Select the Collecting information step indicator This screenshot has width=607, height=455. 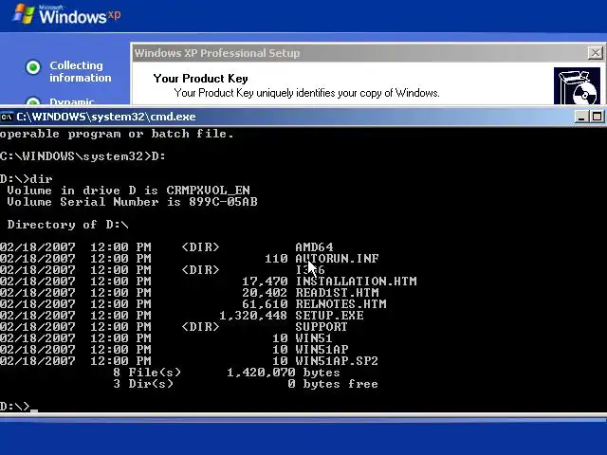(x=33, y=67)
